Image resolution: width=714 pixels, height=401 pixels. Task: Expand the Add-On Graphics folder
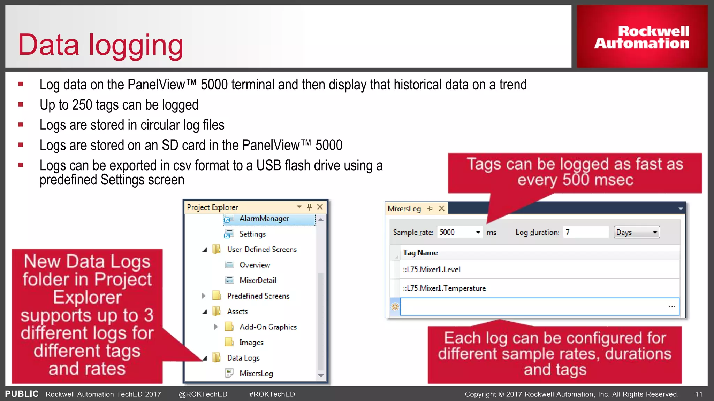point(216,327)
